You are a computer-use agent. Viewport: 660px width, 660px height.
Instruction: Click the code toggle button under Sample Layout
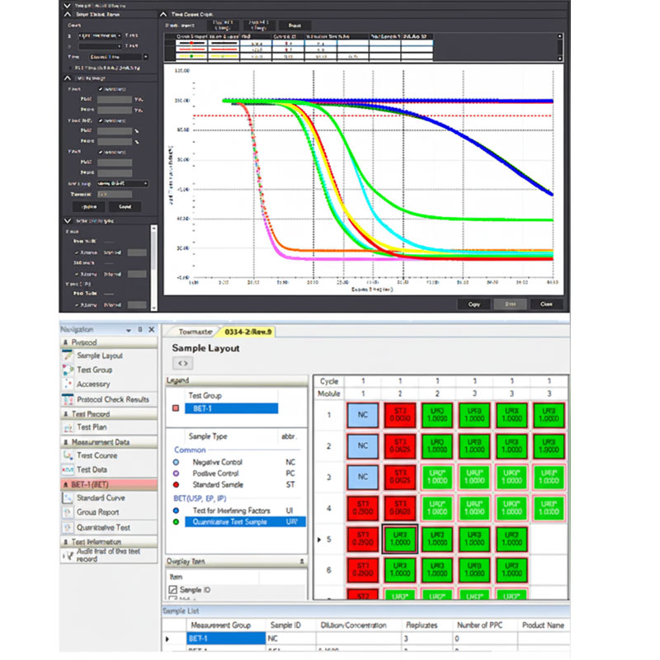[182, 363]
